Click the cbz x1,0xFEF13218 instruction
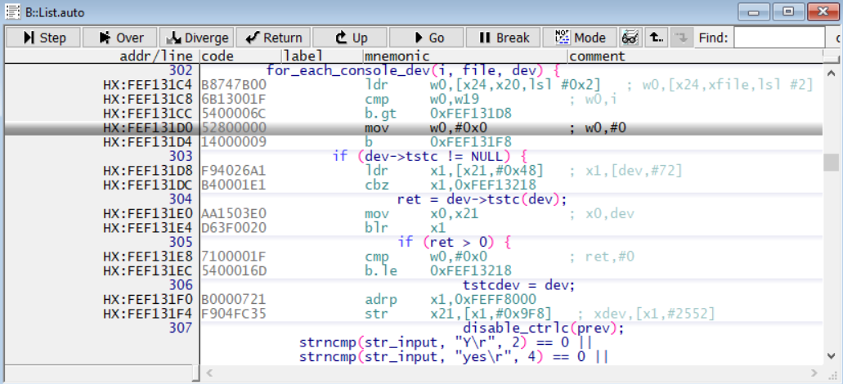The width and height of the screenshot is (843, 384). tap(451, 185)
